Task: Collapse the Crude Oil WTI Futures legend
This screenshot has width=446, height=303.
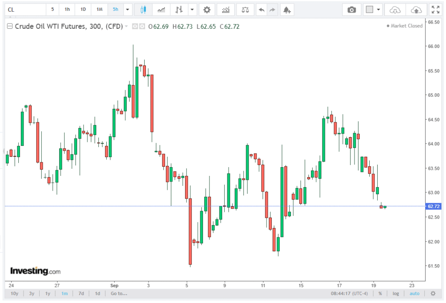Action: coord(10,27)
